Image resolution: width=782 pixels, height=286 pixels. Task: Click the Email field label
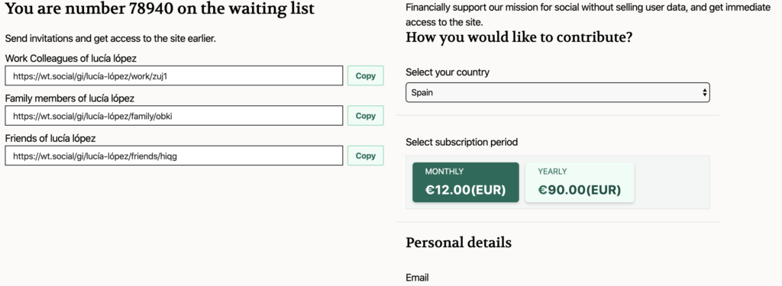[x=417, y=278]
